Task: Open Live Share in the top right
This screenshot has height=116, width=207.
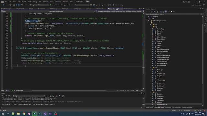Action: point(196,5)
